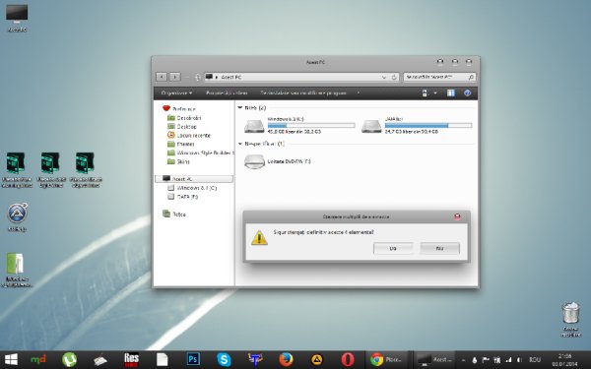Viewport: 591px width, 369px height.
Task: Cancel deletion with the Nu button
Action: coord(440,249)
